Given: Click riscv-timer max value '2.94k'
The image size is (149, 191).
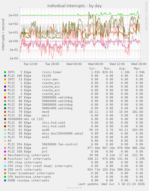Looking at the screenshot, I should [140, 72].
